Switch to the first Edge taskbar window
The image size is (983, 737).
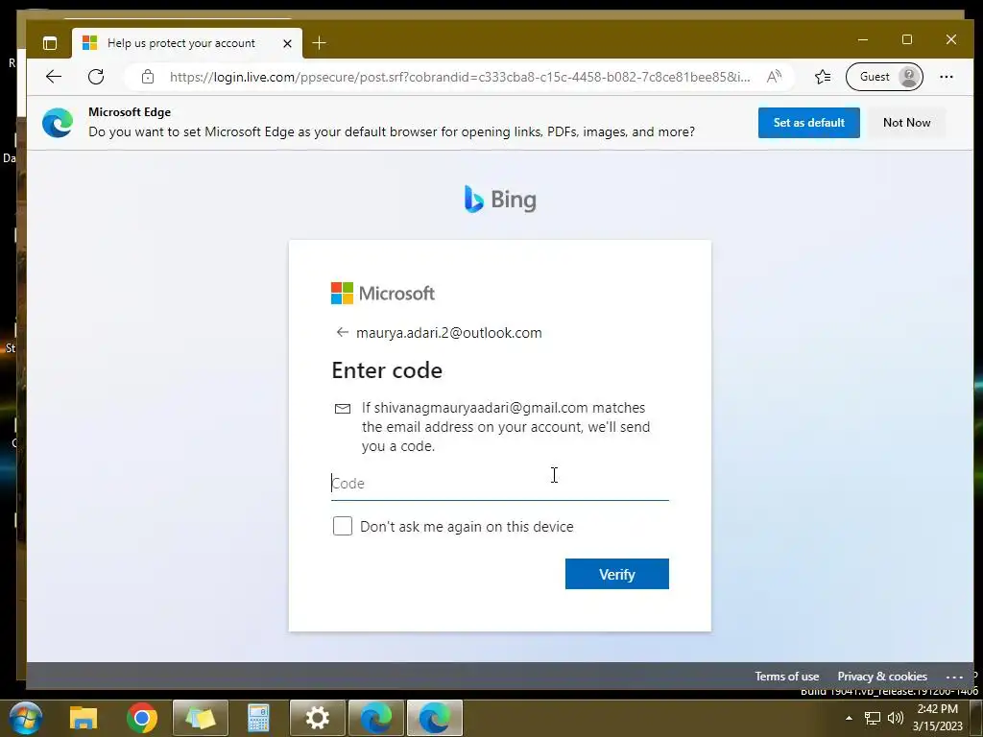point(376,718)
